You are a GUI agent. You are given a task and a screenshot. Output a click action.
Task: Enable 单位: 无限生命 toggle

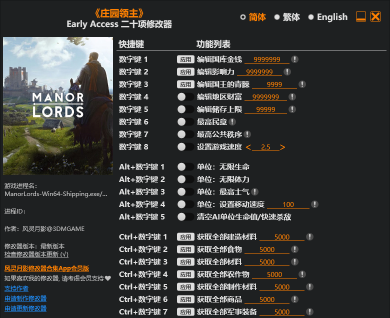(185, 167)
